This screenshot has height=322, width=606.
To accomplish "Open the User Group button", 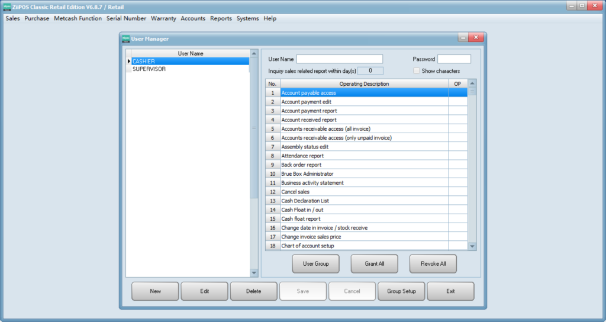I will [315, 264].
